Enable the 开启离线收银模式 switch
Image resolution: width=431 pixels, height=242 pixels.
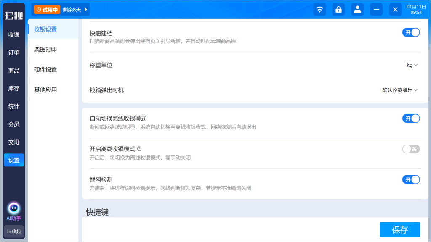point(411,149)
